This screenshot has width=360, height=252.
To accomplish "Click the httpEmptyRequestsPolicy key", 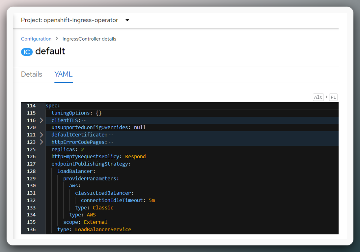I will [x=85, y=157].
